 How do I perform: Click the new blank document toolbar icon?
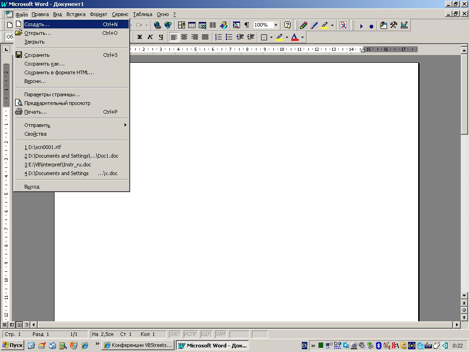coord(10,25)
